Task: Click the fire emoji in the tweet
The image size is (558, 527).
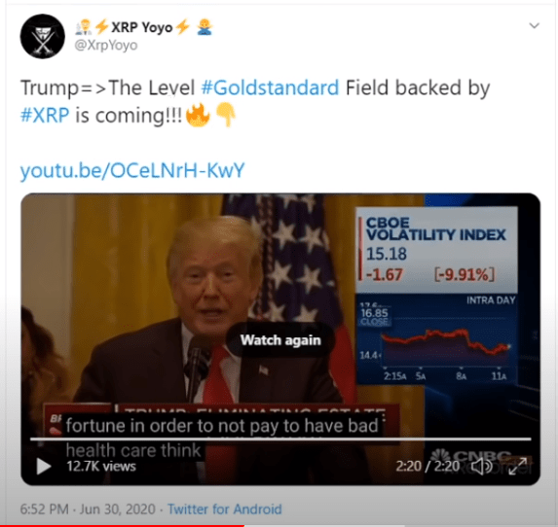Action: point(198,115)
